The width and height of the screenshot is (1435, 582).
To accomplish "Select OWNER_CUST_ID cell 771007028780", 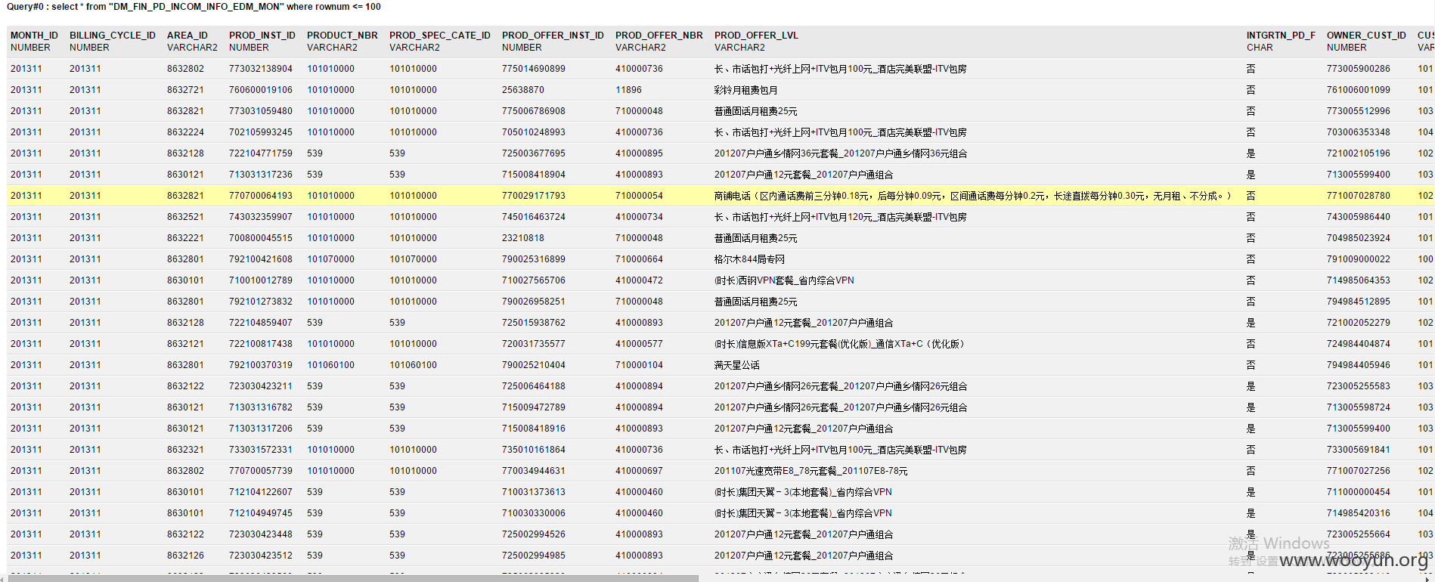I will [x=1359, y=196].
